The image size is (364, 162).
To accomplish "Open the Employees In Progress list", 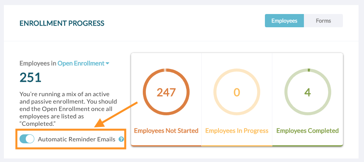I will [237, 130].
